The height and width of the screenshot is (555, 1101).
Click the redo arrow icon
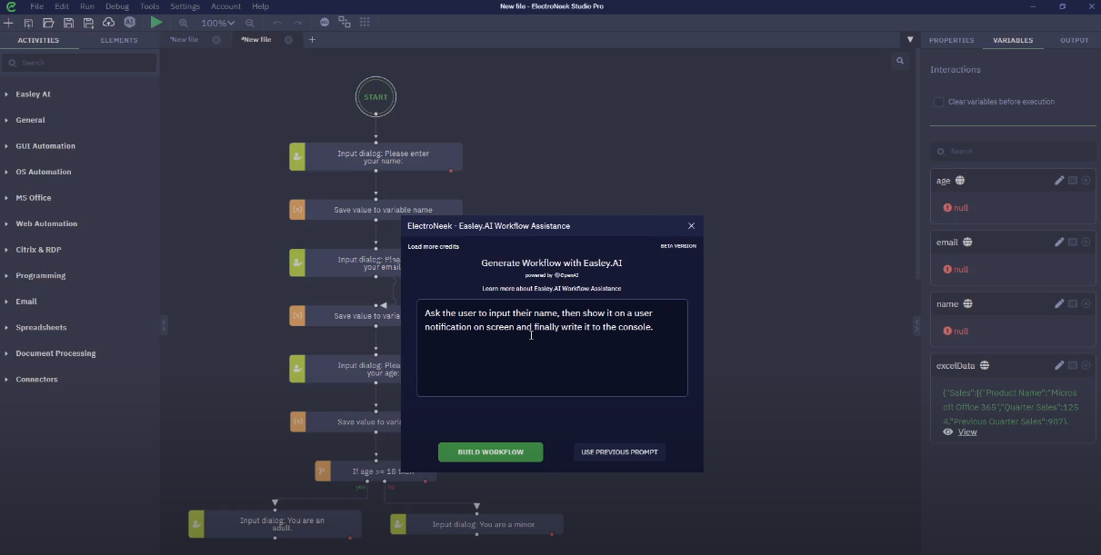[x=297, y=23]
